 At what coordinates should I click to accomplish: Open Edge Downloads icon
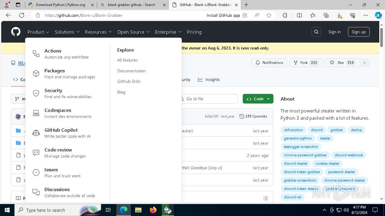pos(339,15)
